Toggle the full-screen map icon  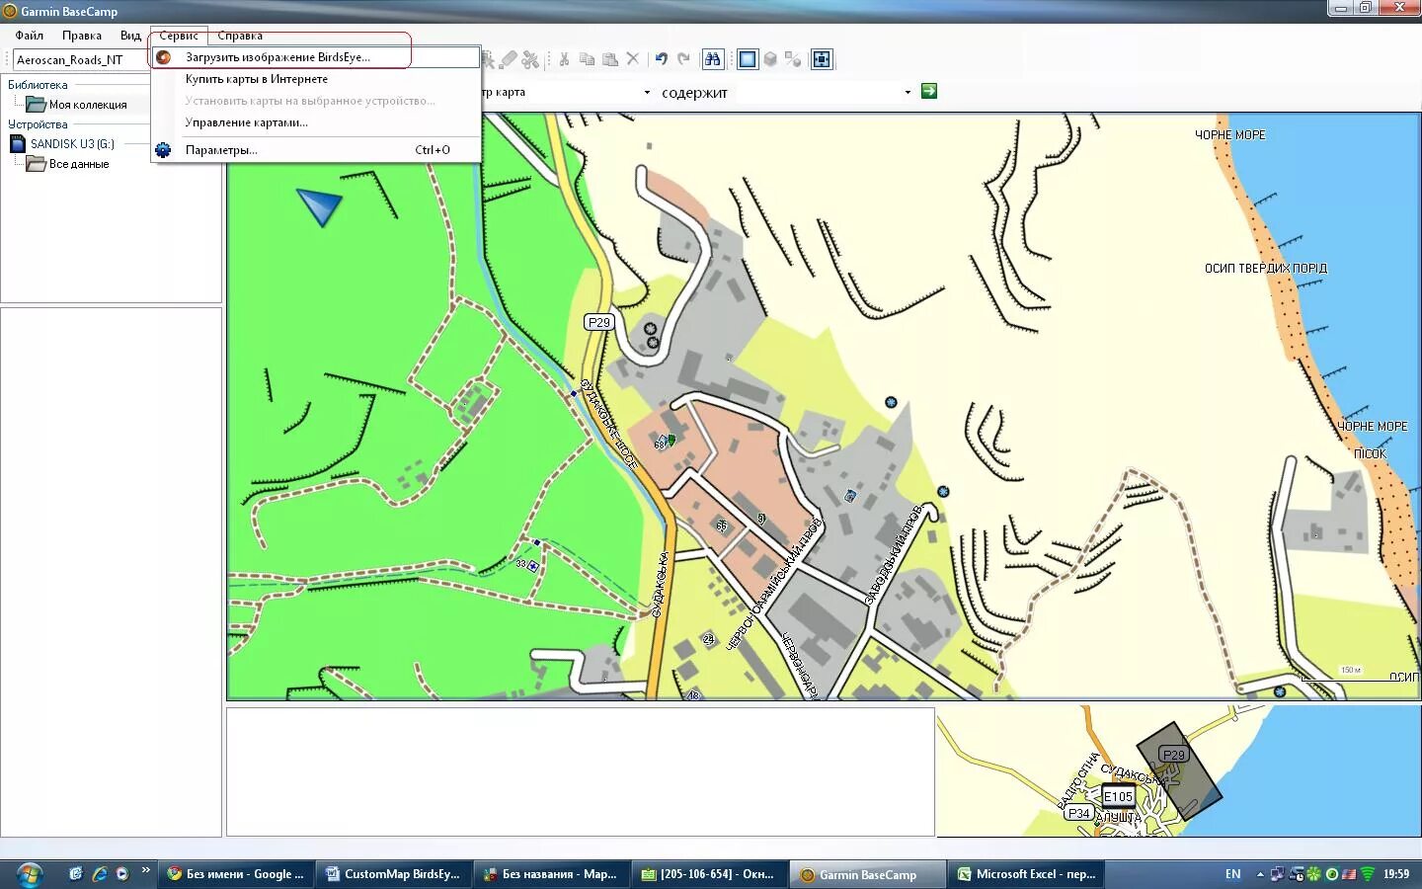pos(822,59)
